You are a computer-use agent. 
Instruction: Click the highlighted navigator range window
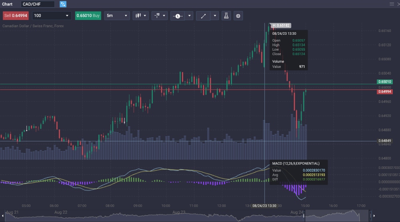tap(337, 216)
